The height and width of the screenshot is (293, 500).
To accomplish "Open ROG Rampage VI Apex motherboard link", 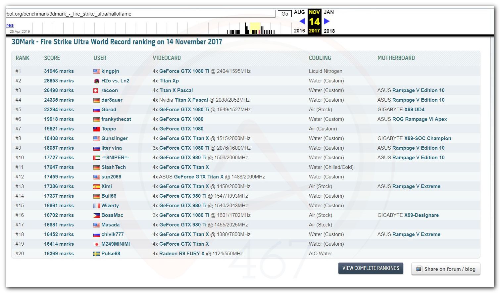I will point(420,119).
